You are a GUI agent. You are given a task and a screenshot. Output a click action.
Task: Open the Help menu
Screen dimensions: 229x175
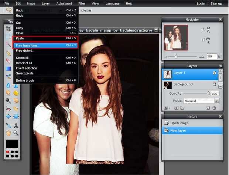(129, 3)
